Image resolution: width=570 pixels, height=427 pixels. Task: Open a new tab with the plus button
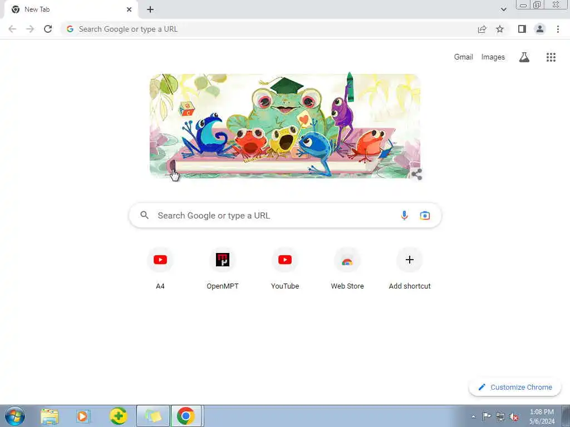(x=150, y=9)
